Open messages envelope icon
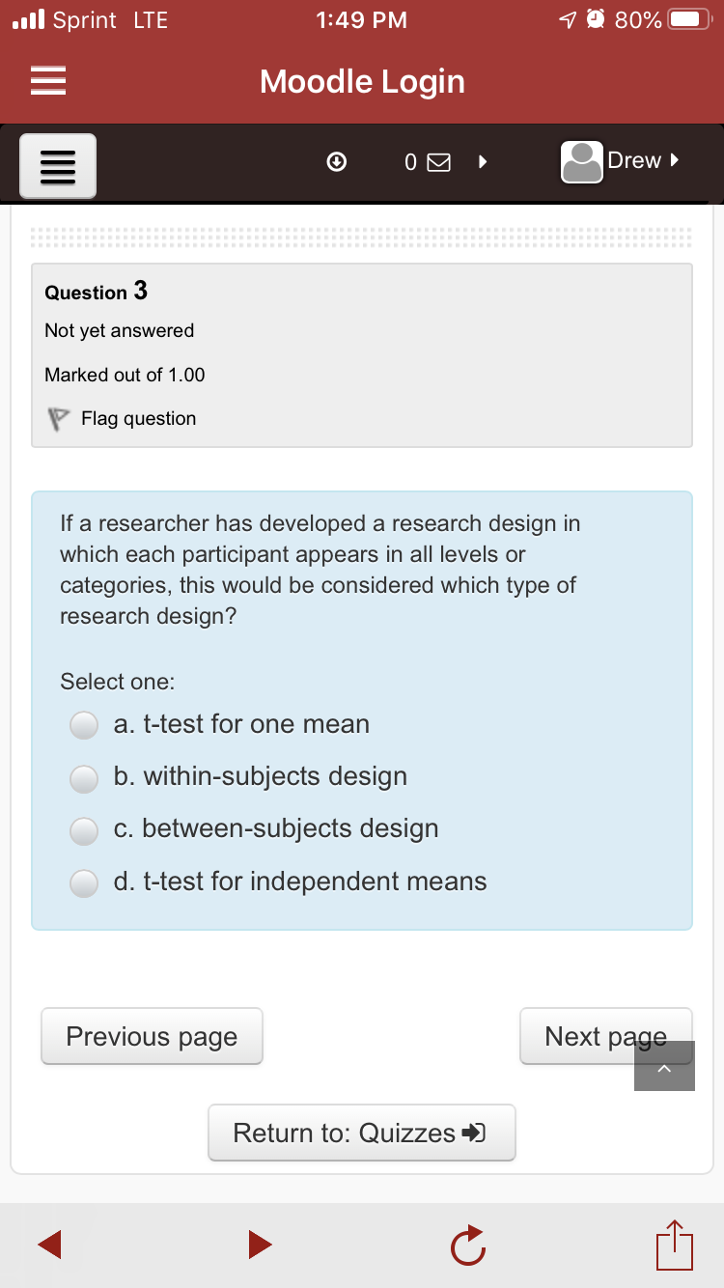 point(438,163)
